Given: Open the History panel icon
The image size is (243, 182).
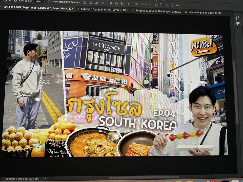Looking at the screenshot, I should point(238,18).
